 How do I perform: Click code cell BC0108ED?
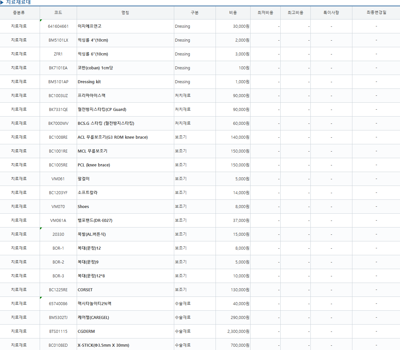point(58,344)
